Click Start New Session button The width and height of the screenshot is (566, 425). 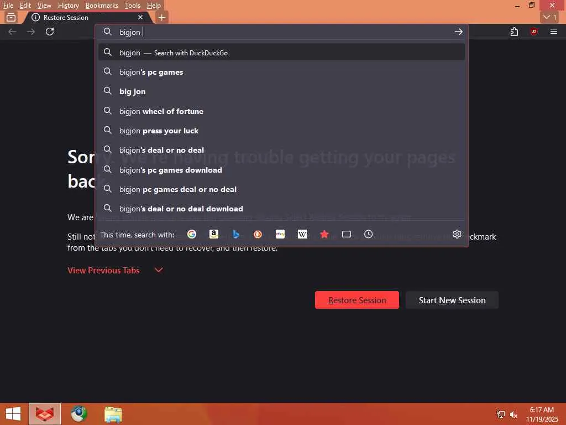(x=452, y=300)
